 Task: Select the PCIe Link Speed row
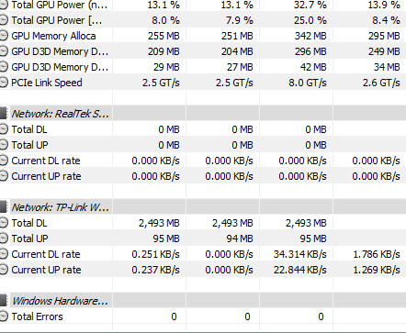click(203, 83)
